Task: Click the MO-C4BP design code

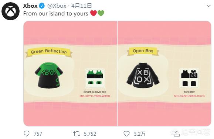Action: pos(189,96)
